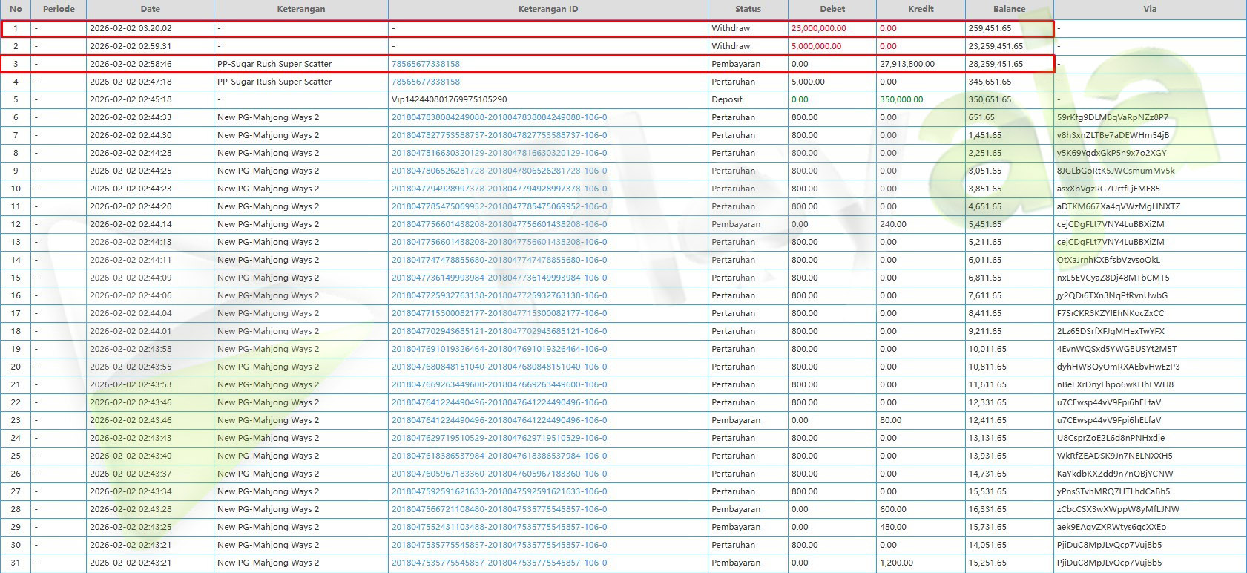Click the Debet column header

(x=832, y=9)
